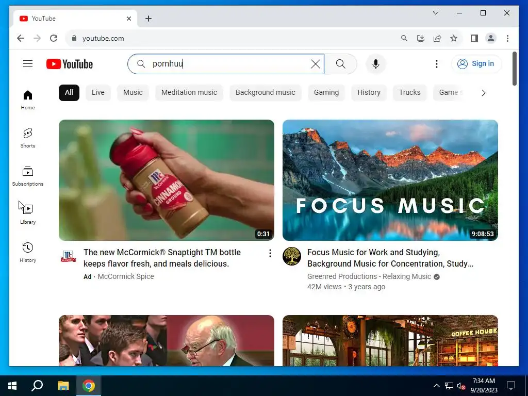Viewport: 528px width, 396px height.
Task: Start voice search with microphone icon
Action: point(376,63)
